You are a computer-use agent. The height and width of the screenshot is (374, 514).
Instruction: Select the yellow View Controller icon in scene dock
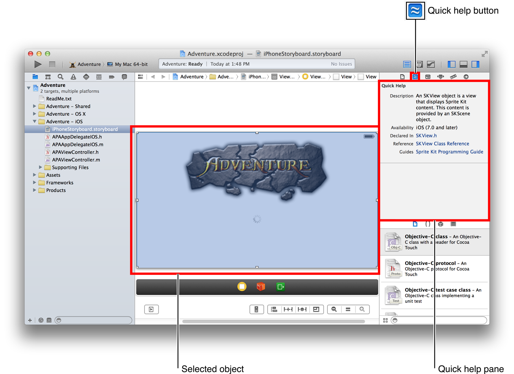pyautogui.click(x=242, y=287)
